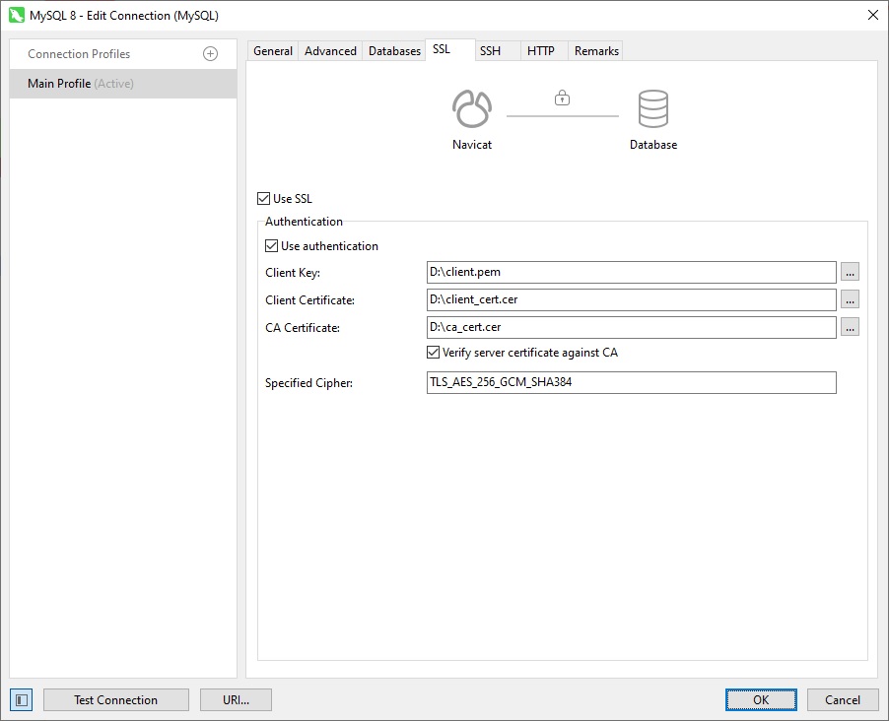Focus the Client Certificate path field
This screenshot has width=889, height=721.
tap(631, 299)
